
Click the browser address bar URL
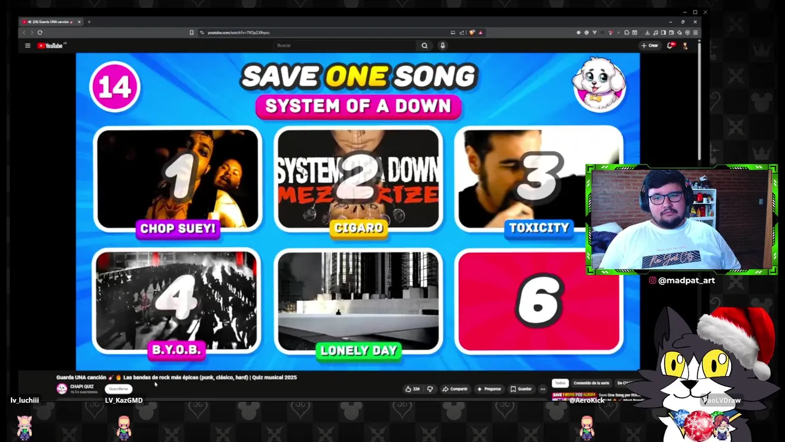tap(239, 33)
